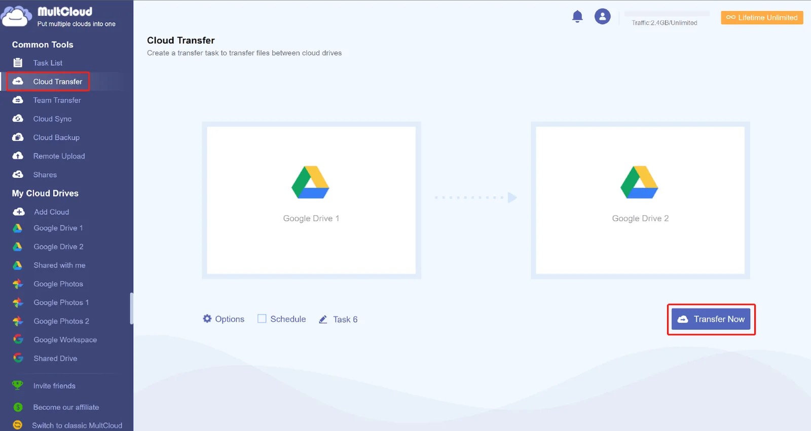This screenshot has height=431, width=811.
Task: Click the Invite friends trophy icon
Action: tap(18, 385)
